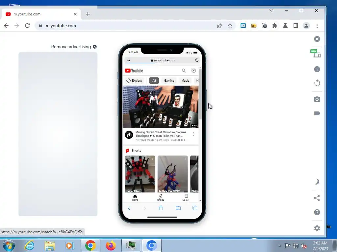Open the three-dot menu for the diorama video
Image resolution: width=337 pixels, height=252 pixels.
click(194, 134)
